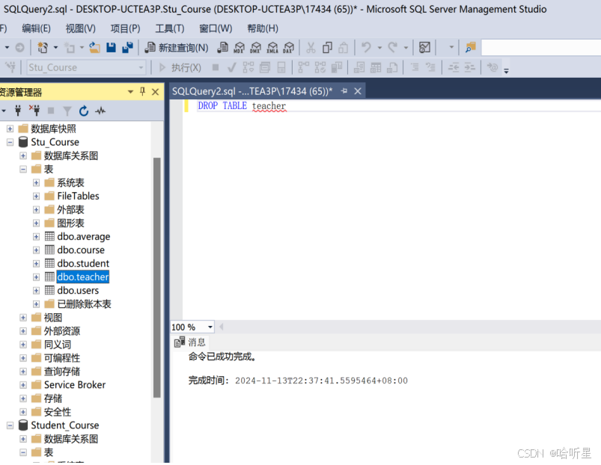Open a Database Engine query icon
Screen dimensions: 601x465
point(223,47)
